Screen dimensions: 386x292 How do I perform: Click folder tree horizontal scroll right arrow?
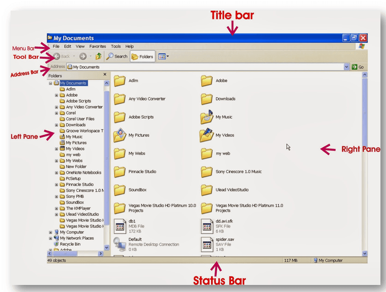point(100,253)
